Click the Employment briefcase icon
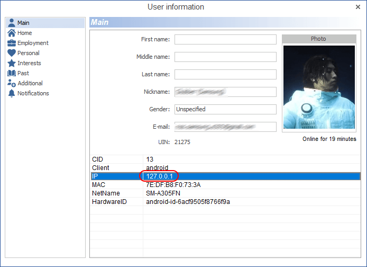The width and height of the screenshot is (367, 267). (11, 43)
